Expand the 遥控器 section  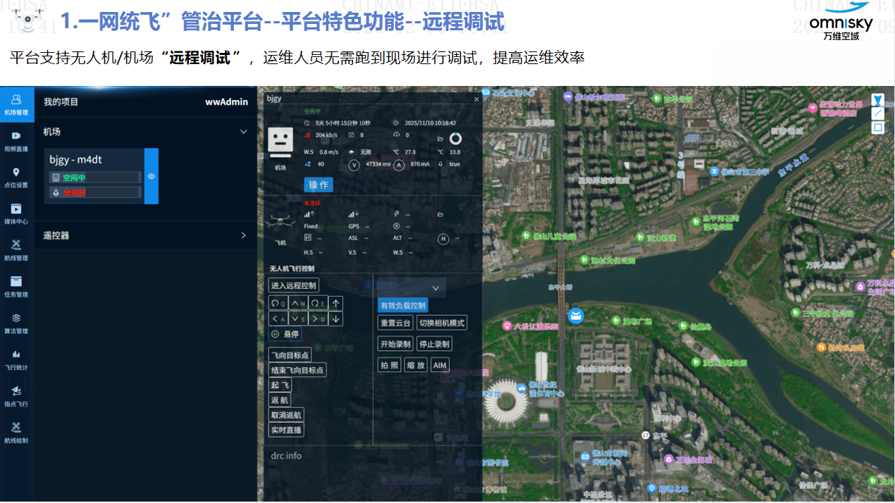coord(243,235)
